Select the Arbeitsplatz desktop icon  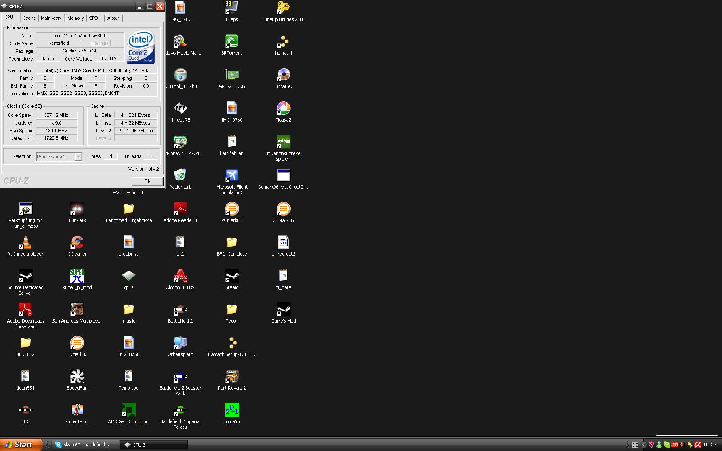(180, 347)
